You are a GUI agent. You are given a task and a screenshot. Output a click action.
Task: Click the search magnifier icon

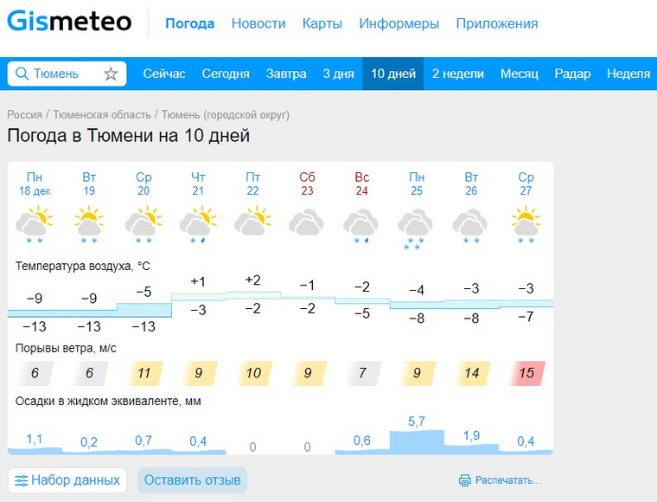tap(22, 74)
